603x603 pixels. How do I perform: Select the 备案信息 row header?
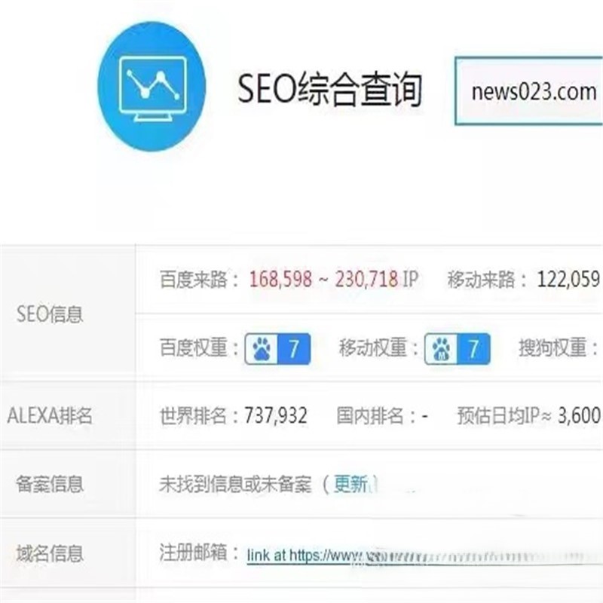point(50,484)
